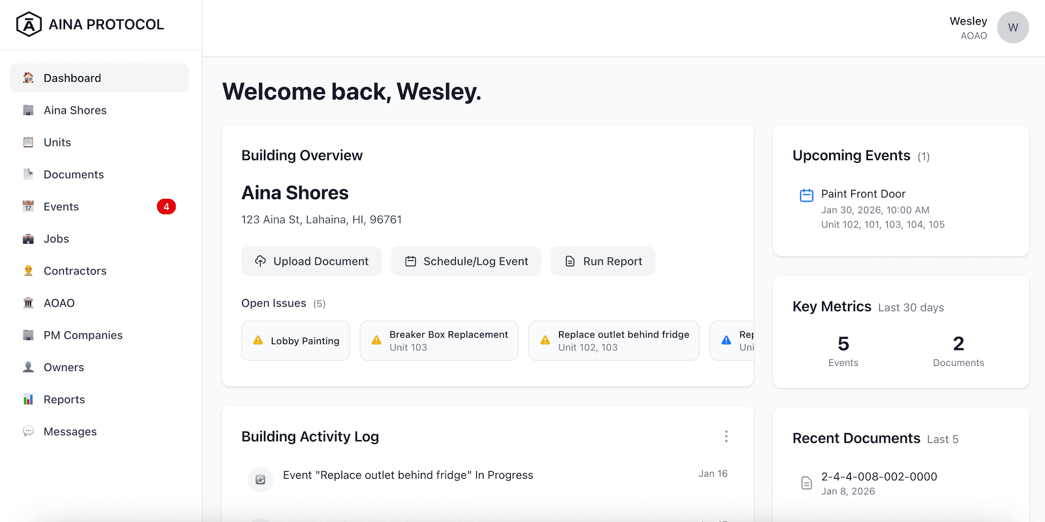Screen dimensions: 1045x522
Task: Open the Messages chat bubble icon
Action: tap(28, 432)
